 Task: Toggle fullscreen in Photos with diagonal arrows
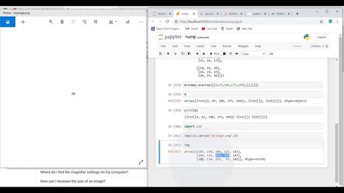click(x=141, y=162)
